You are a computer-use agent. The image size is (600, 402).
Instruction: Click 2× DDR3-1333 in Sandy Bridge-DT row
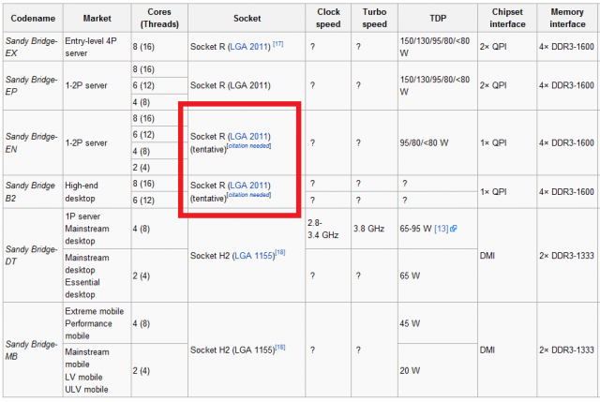567,255
